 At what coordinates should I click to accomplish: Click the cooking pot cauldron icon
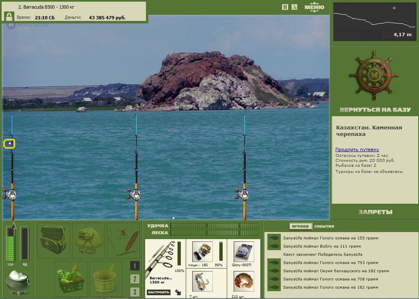(x=18, y=282)
